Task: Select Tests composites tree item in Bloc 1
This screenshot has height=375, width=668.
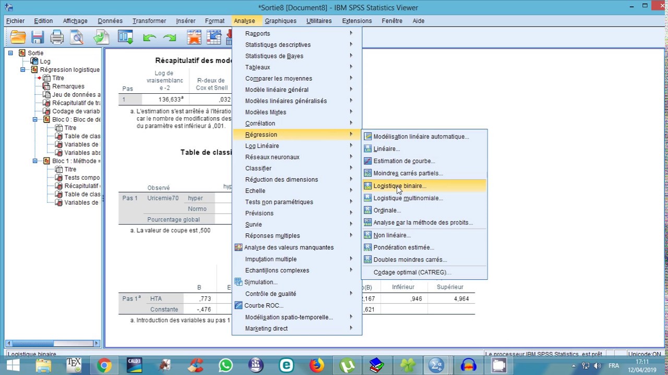Action: [x=82, y=178]
